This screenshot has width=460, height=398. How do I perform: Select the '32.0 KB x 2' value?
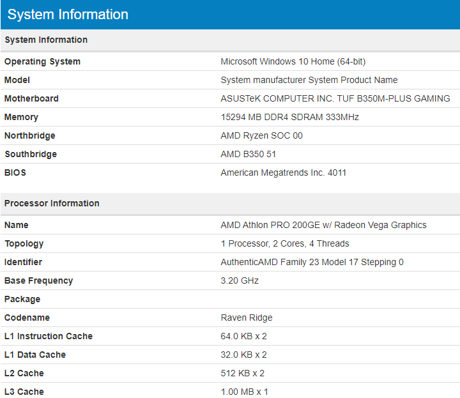[244, 355]
